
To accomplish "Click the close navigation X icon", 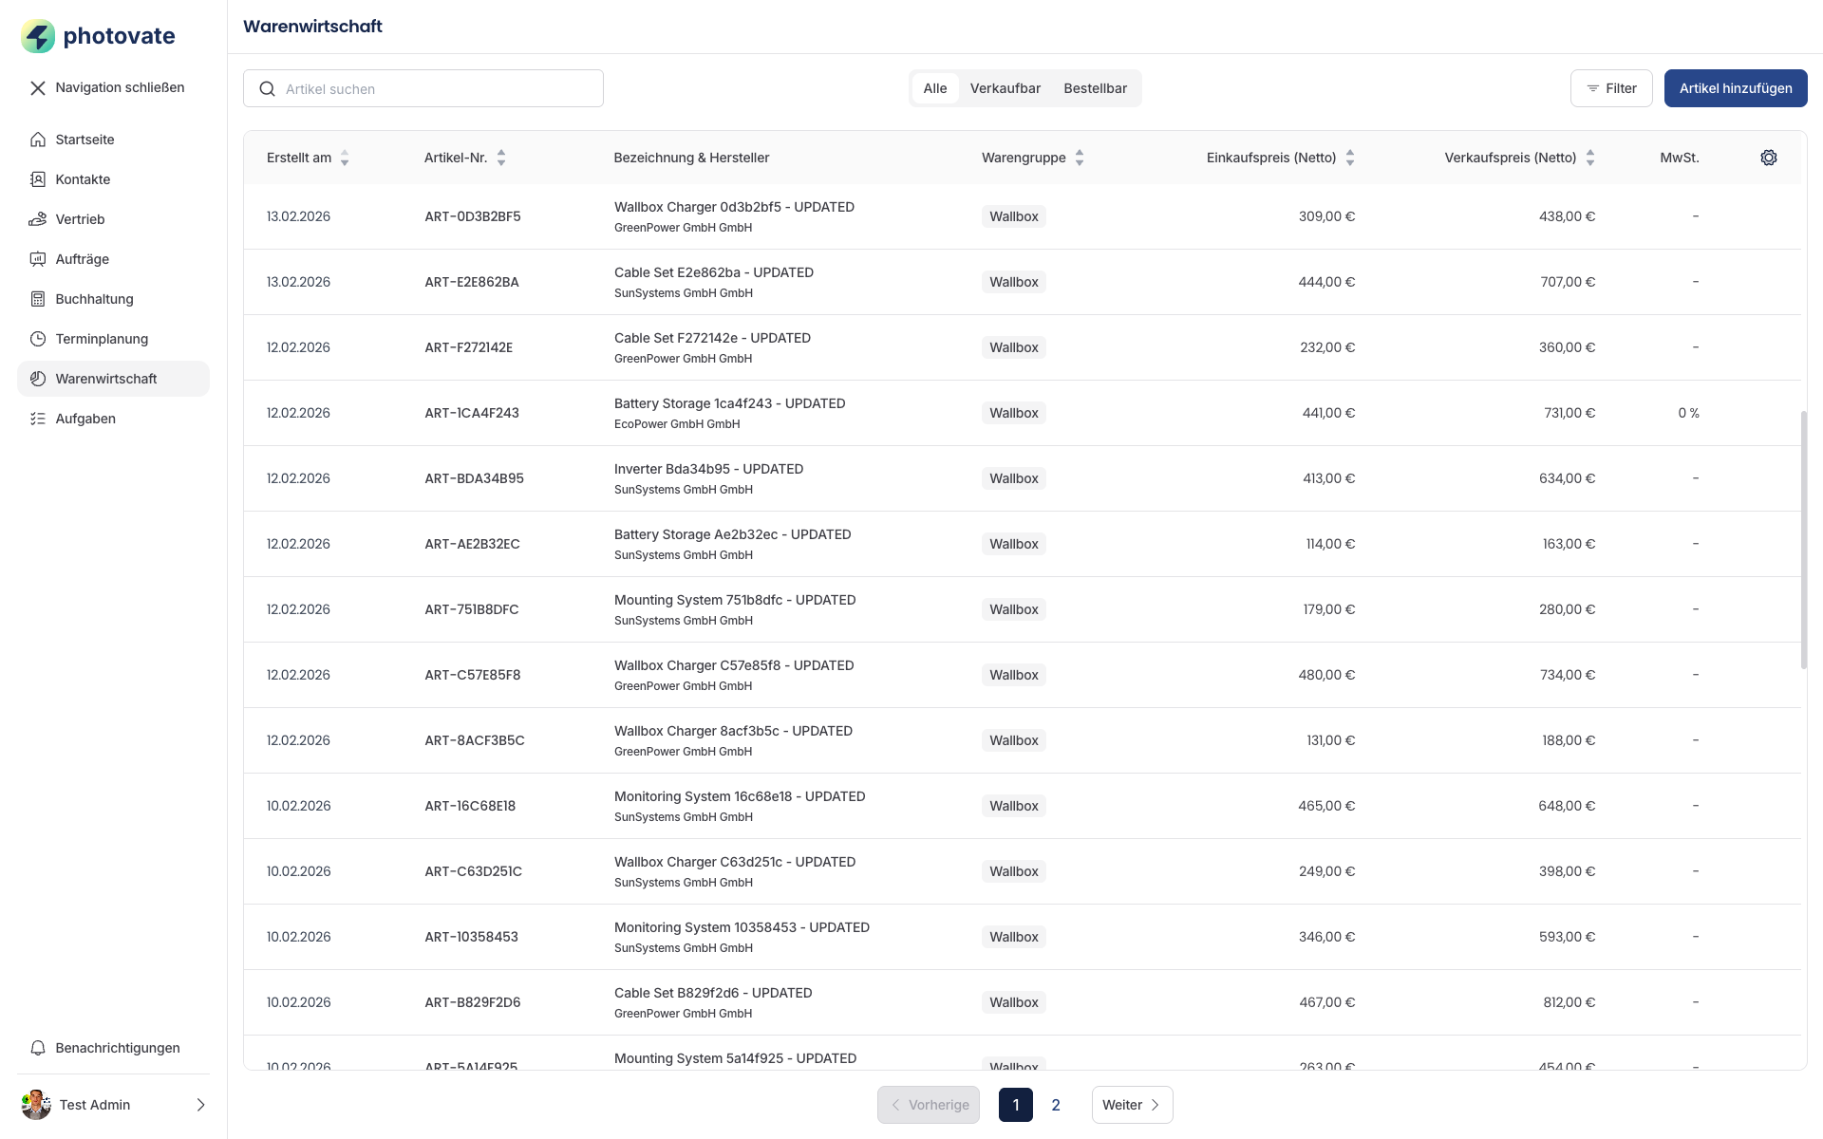I will (x=38, y=88).
